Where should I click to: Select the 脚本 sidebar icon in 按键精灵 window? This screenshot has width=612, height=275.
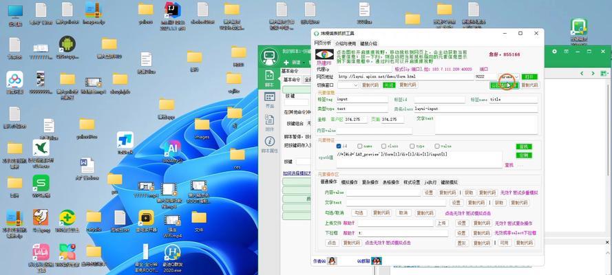pos(269,78)
